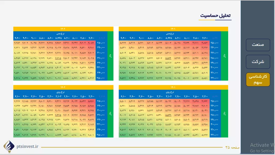The image size is (275, 155).
Task: Select cell ۹,۹۵۹ in ۱۴۰۲ zinc table
Action: tap(17, 135)
